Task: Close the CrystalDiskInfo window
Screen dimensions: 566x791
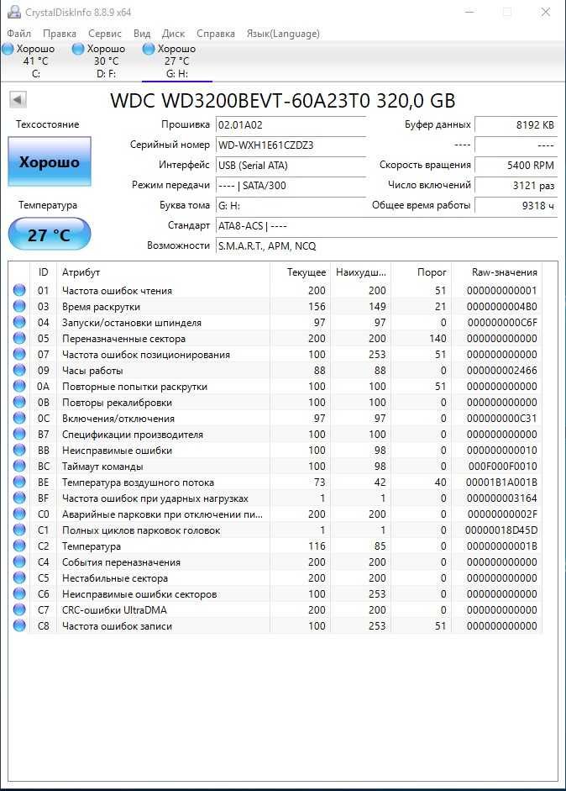Action: pos(546,12)
